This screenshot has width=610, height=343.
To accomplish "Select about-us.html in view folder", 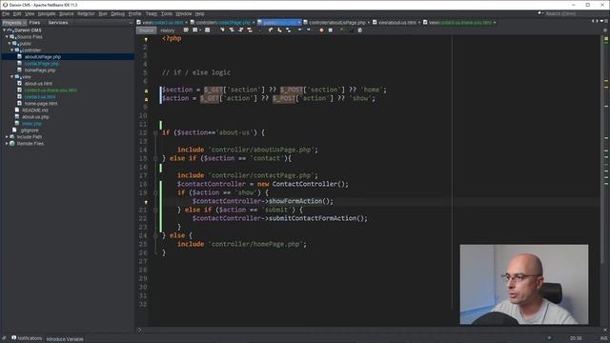I will pyautogui.click(x=38, y=83).
